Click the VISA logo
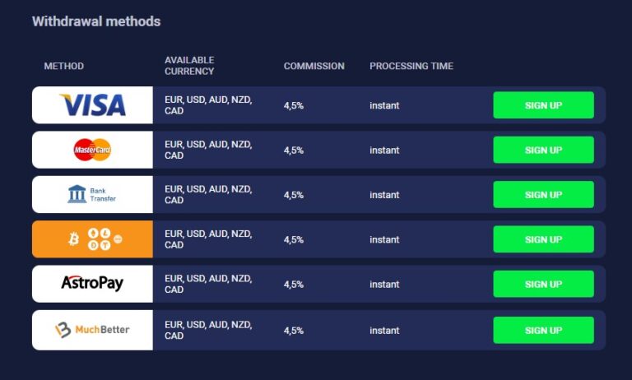The height and width of the screenshot is (380, 632). tap(92, 105)
